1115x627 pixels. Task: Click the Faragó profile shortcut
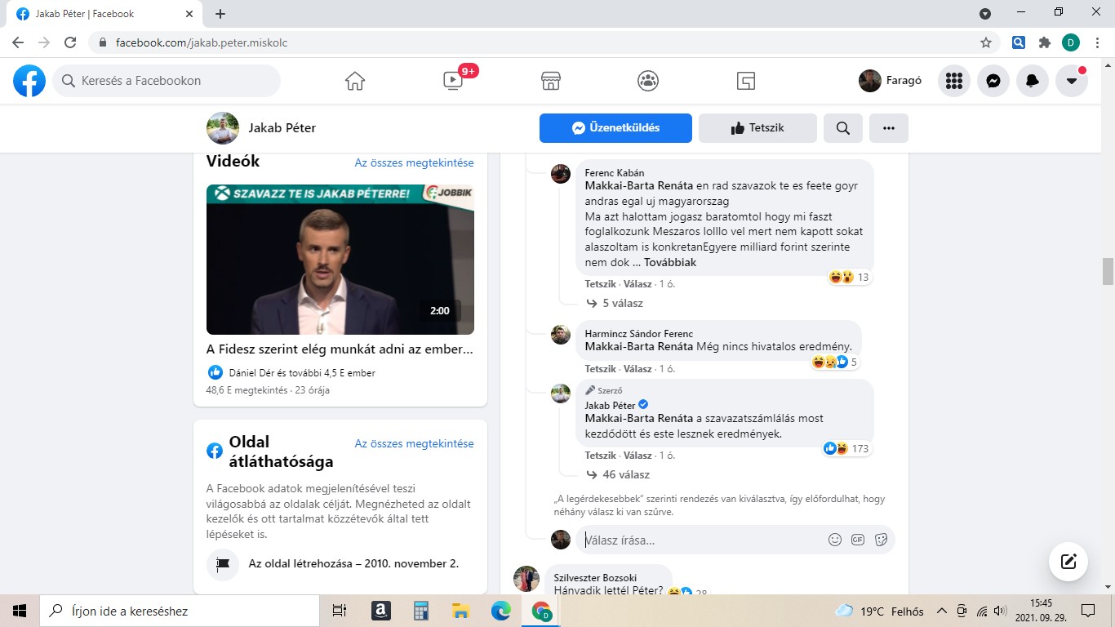[891, 81]
